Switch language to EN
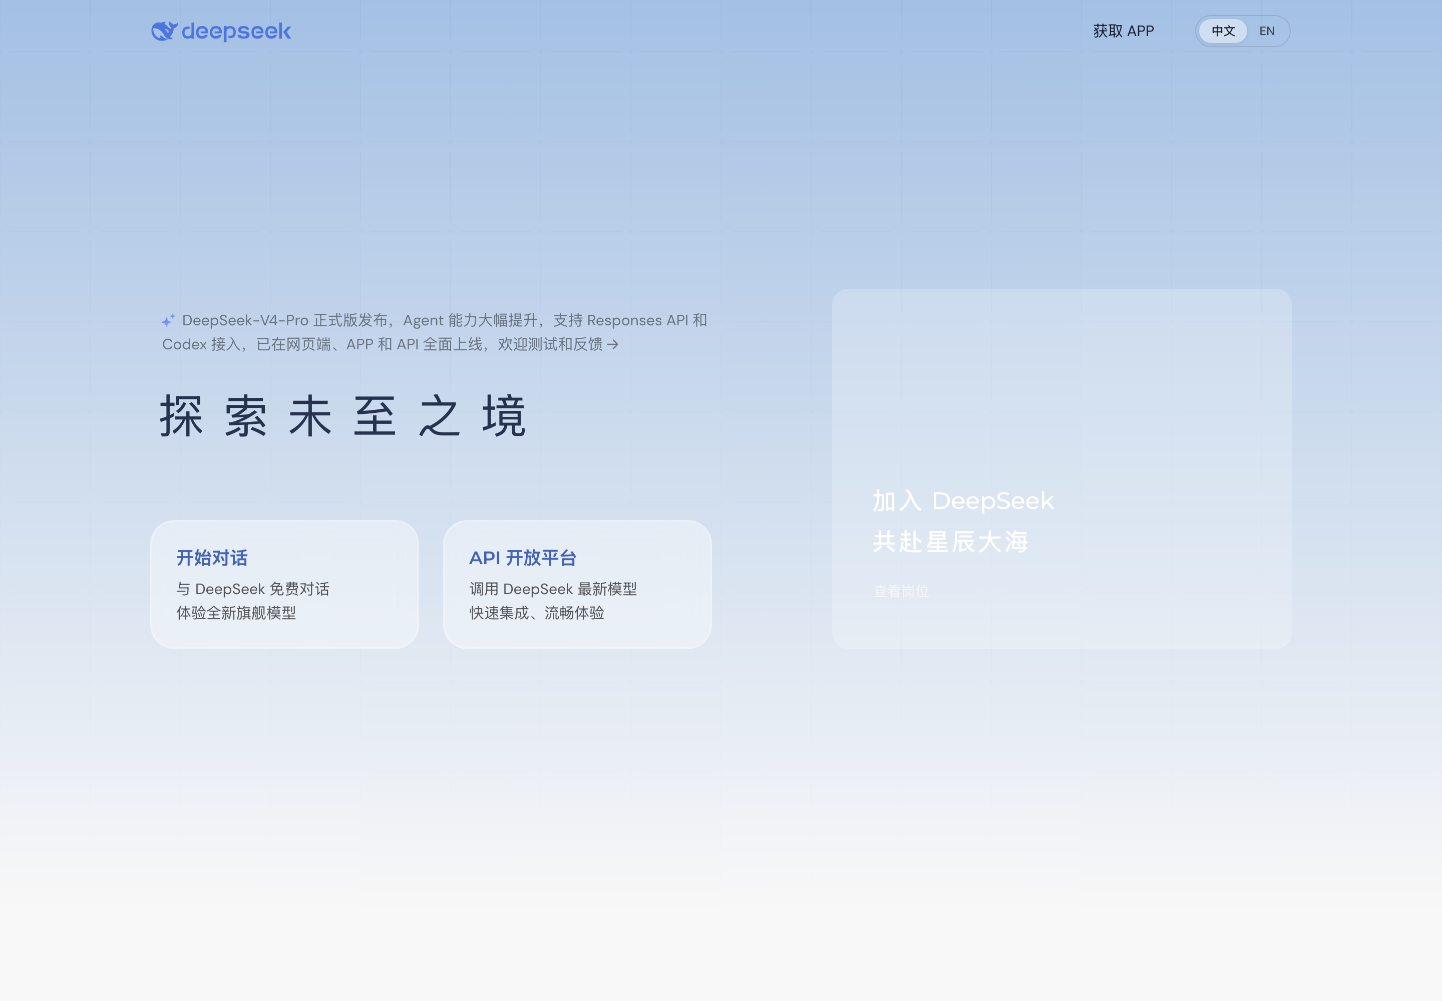The height and width of the screenshot is (1001, 1442). point(1266,31)
